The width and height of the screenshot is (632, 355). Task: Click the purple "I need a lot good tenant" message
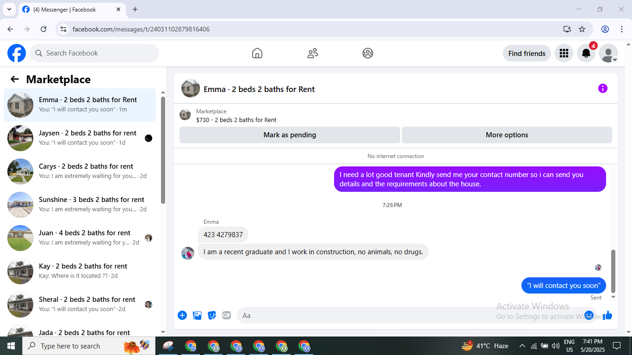click(470, 179)
